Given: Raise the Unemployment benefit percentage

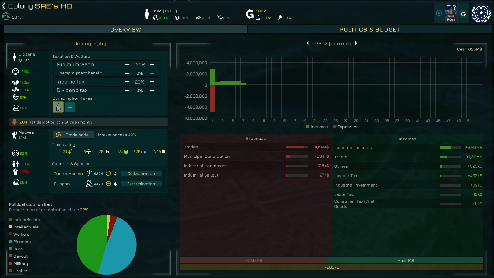Looking at the screenshot, I should (x=152, y=73).
